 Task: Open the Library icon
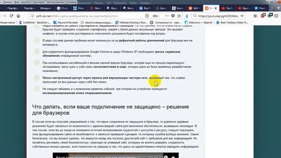tap(256, 16)
